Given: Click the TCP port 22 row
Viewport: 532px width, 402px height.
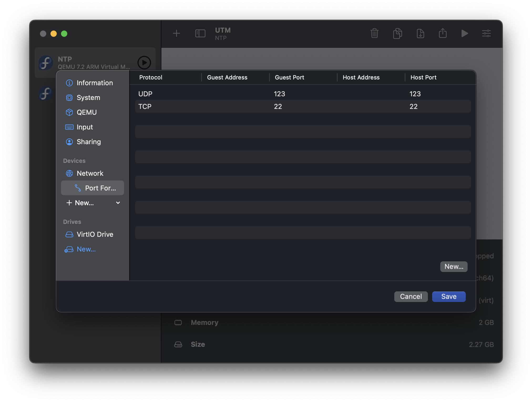Looking at the screenshot, I should 303,106.
